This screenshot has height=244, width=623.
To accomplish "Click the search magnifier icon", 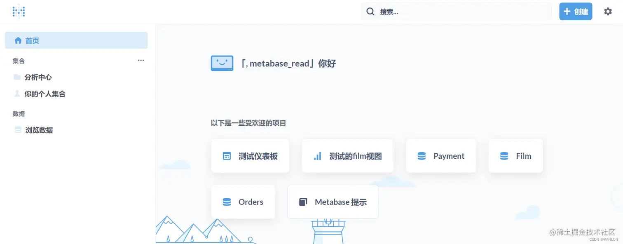I will point(370,11).
